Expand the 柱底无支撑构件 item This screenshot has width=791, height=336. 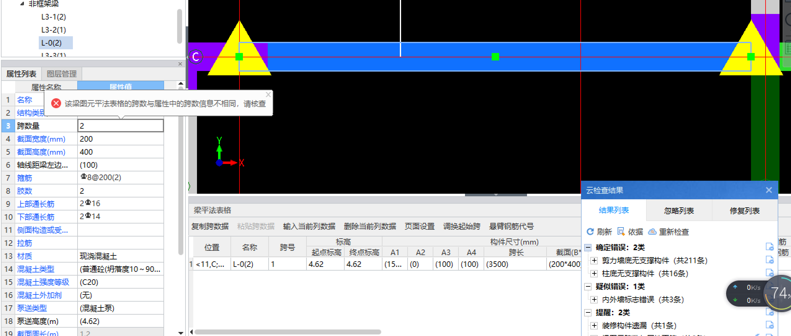pyautogui.click(x=594, y=273)
